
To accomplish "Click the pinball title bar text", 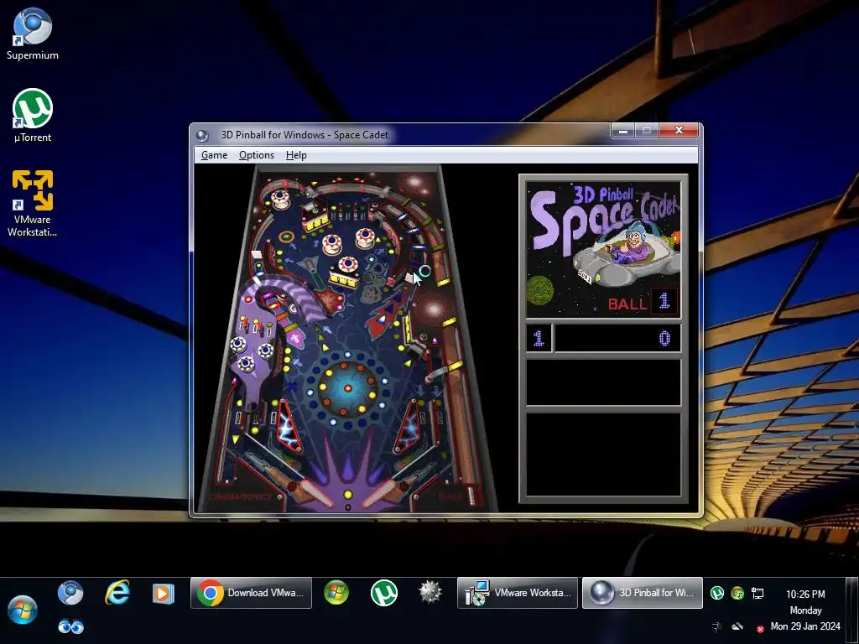I will coord(305,135).
